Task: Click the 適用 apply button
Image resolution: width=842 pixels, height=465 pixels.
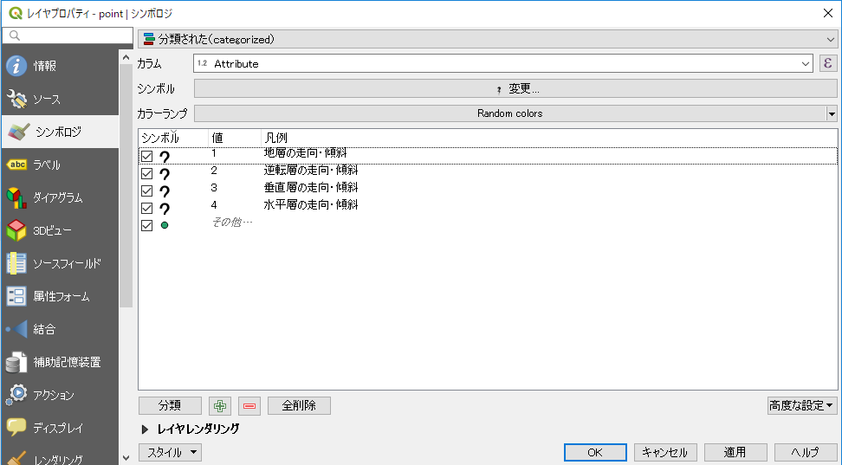Action: pyautogui.click(x=735, y=453)
